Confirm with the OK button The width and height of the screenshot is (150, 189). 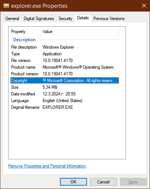(x=73, y=182)
